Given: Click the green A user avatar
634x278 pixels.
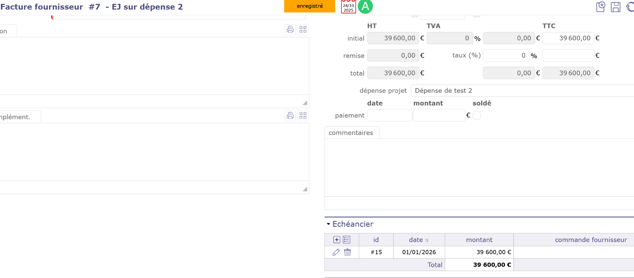Looking at the screenshot, I should click(x=365, y=7).
